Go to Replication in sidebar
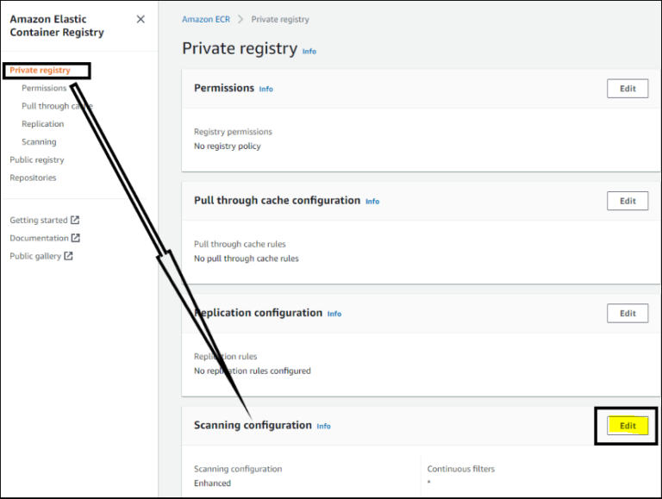Viewport: 662px width, 499px height. (42, 124)
